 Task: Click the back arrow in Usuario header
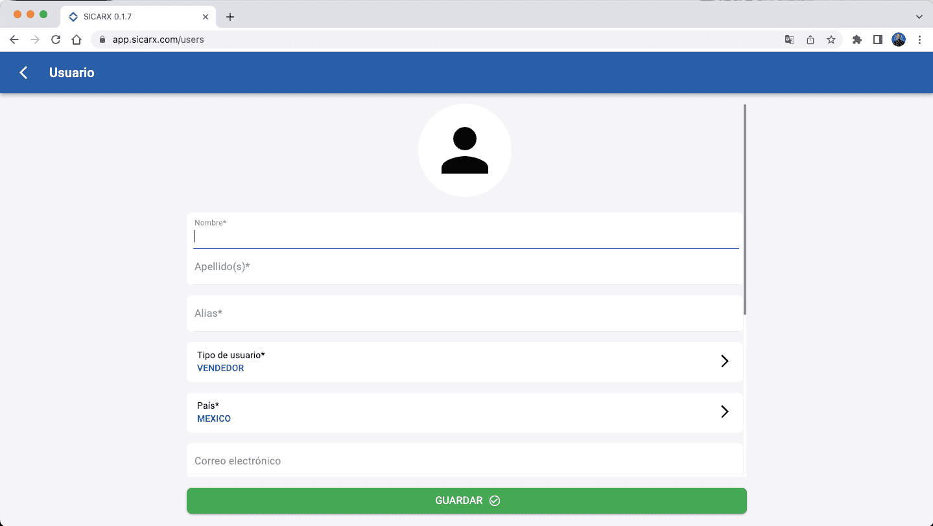tap(24, 73)
